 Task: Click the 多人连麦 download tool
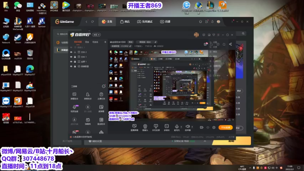[88, 109]
